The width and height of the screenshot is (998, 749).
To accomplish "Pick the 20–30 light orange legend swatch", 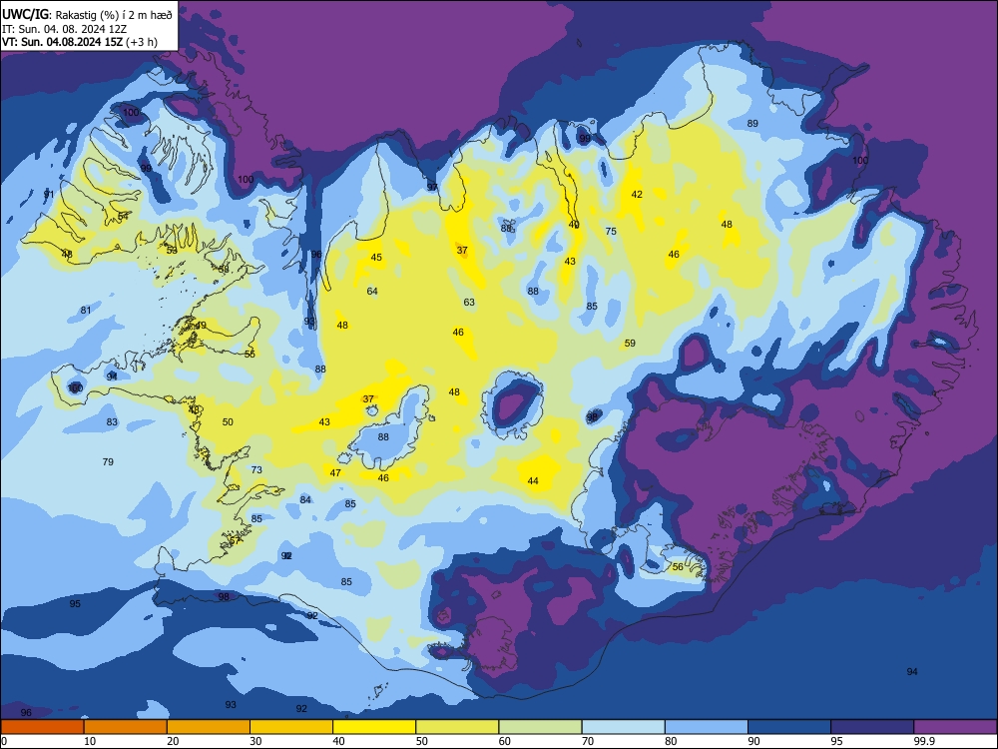I will click(209, 727).
